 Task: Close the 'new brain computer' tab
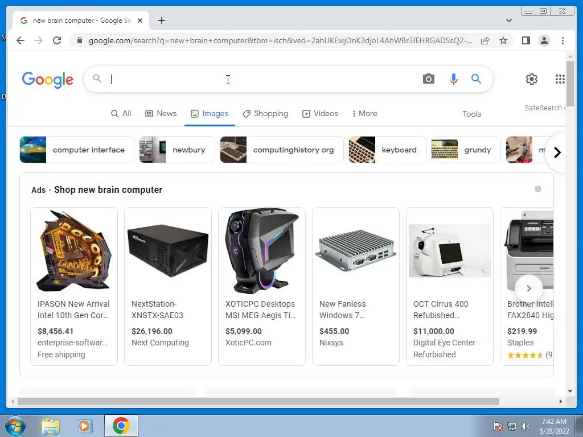tap(140, 20)
